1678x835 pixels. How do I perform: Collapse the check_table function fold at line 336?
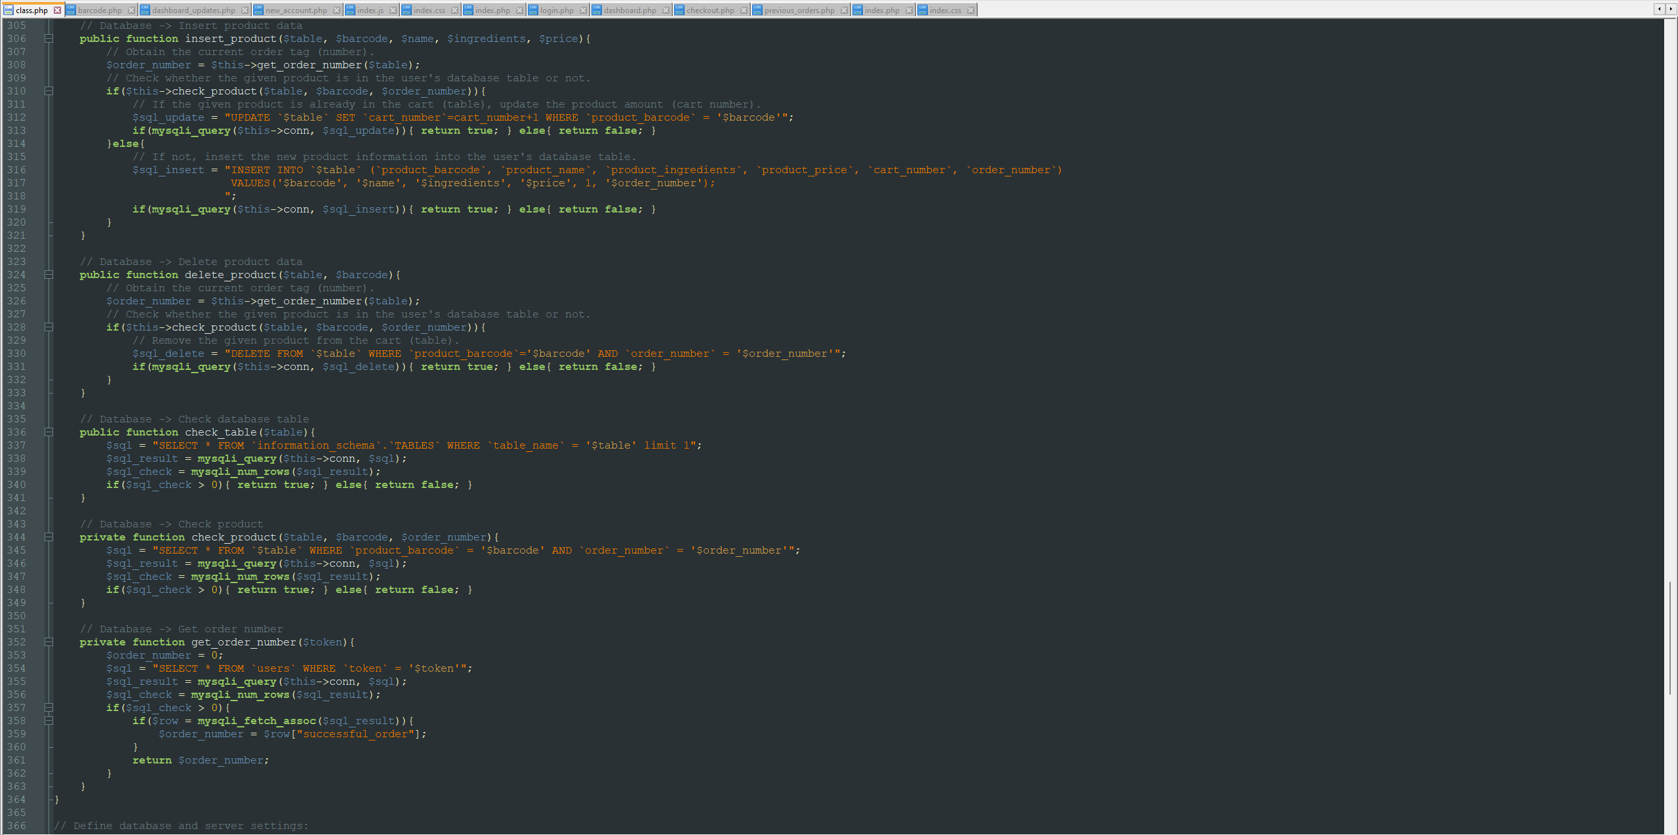pos(49,432)
